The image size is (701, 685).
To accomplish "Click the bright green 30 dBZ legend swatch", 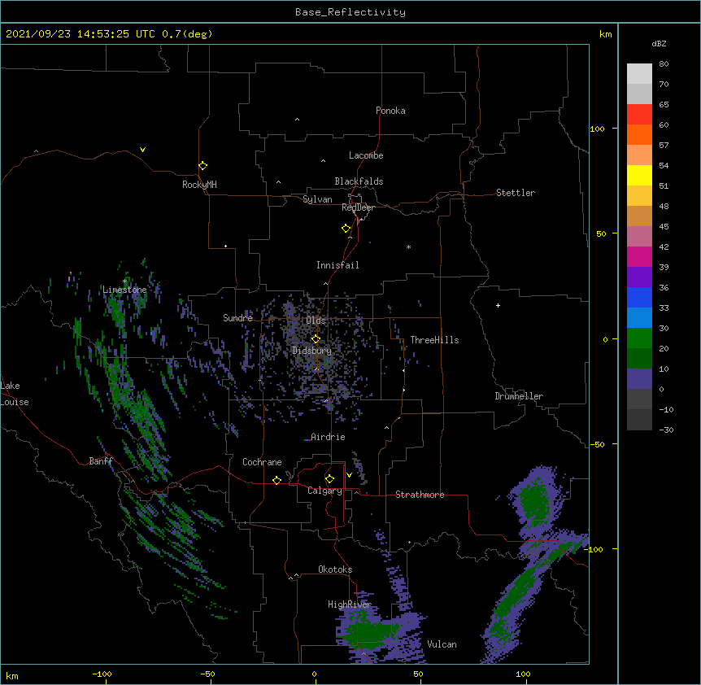I will [639, 338].
